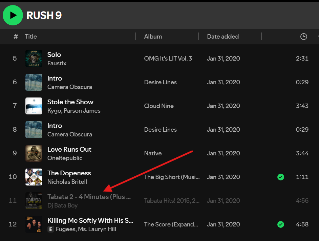Select the song Love Runs Out
This screenshot has height=241, width=319.
click(69, 149)
